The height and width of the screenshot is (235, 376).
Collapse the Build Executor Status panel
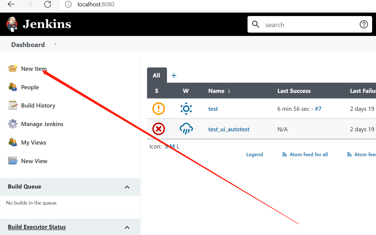tap(127, 228)
